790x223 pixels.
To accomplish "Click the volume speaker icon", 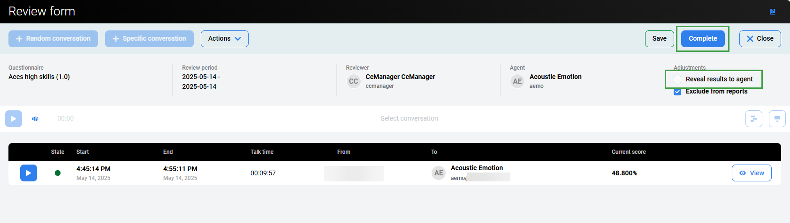I will (x=35, y=119).
